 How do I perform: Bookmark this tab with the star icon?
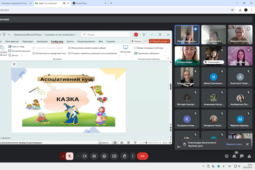(x=232, y=10)
